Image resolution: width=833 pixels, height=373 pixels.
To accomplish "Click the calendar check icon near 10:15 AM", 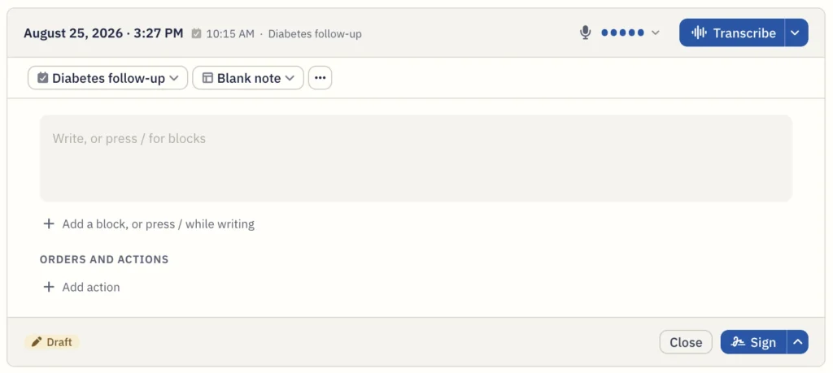I will pyautogui.click(x=197, y=33).
